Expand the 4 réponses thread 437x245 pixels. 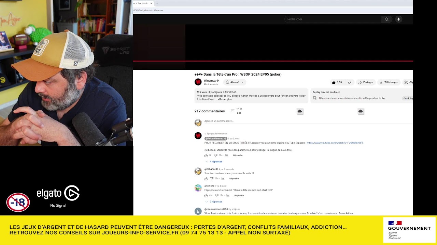pyautogui.click(x=214, y=162)
